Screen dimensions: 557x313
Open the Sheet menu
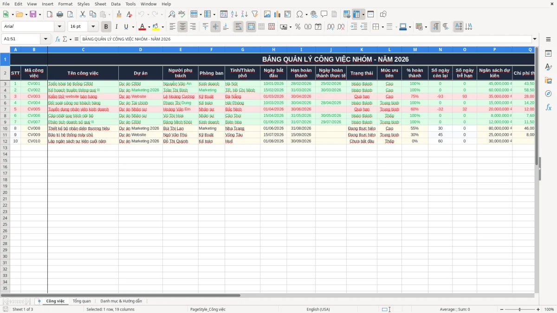coord(100,4)
